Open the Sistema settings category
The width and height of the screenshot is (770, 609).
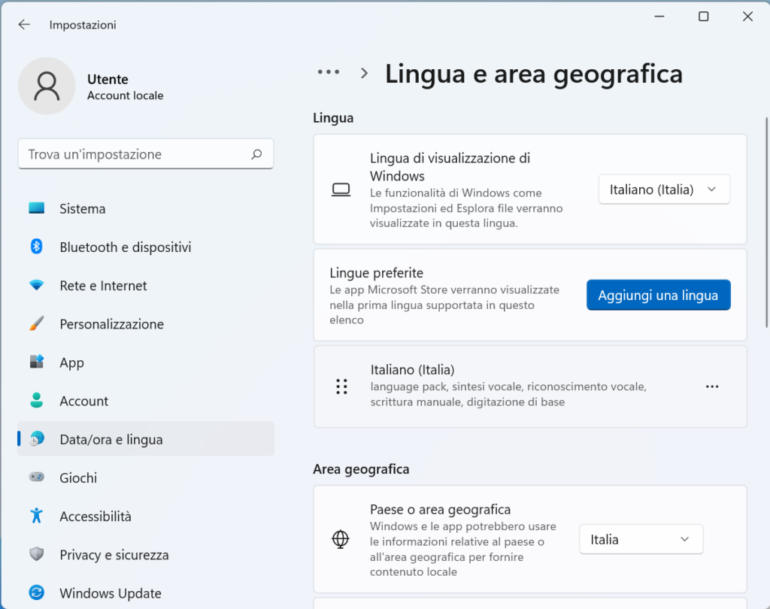[83, 208]
